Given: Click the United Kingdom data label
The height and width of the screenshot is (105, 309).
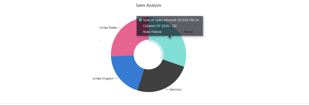Looking at the screenshot, I should coord(103,78).
